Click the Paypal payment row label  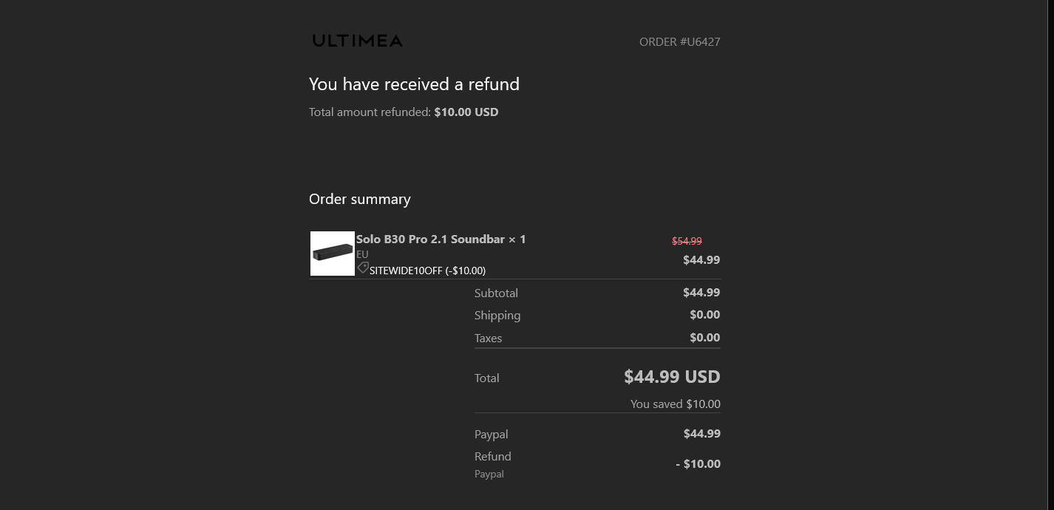(x=492, y=435)
